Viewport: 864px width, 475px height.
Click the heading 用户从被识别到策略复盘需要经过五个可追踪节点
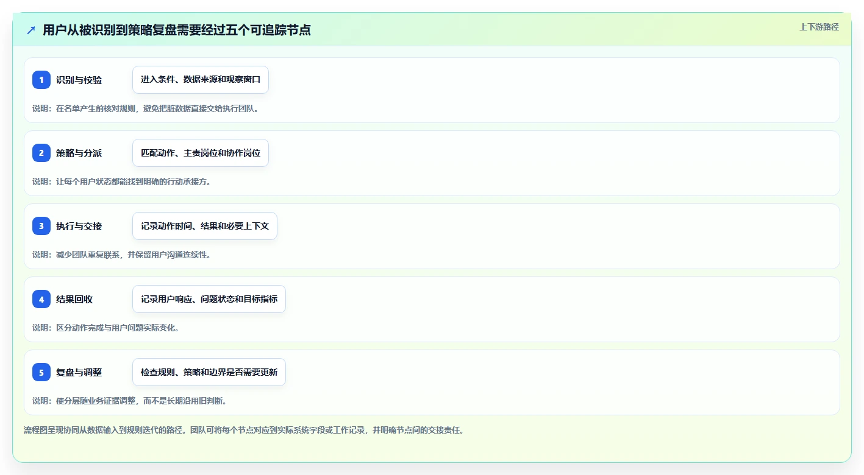(x=177, y=30)
